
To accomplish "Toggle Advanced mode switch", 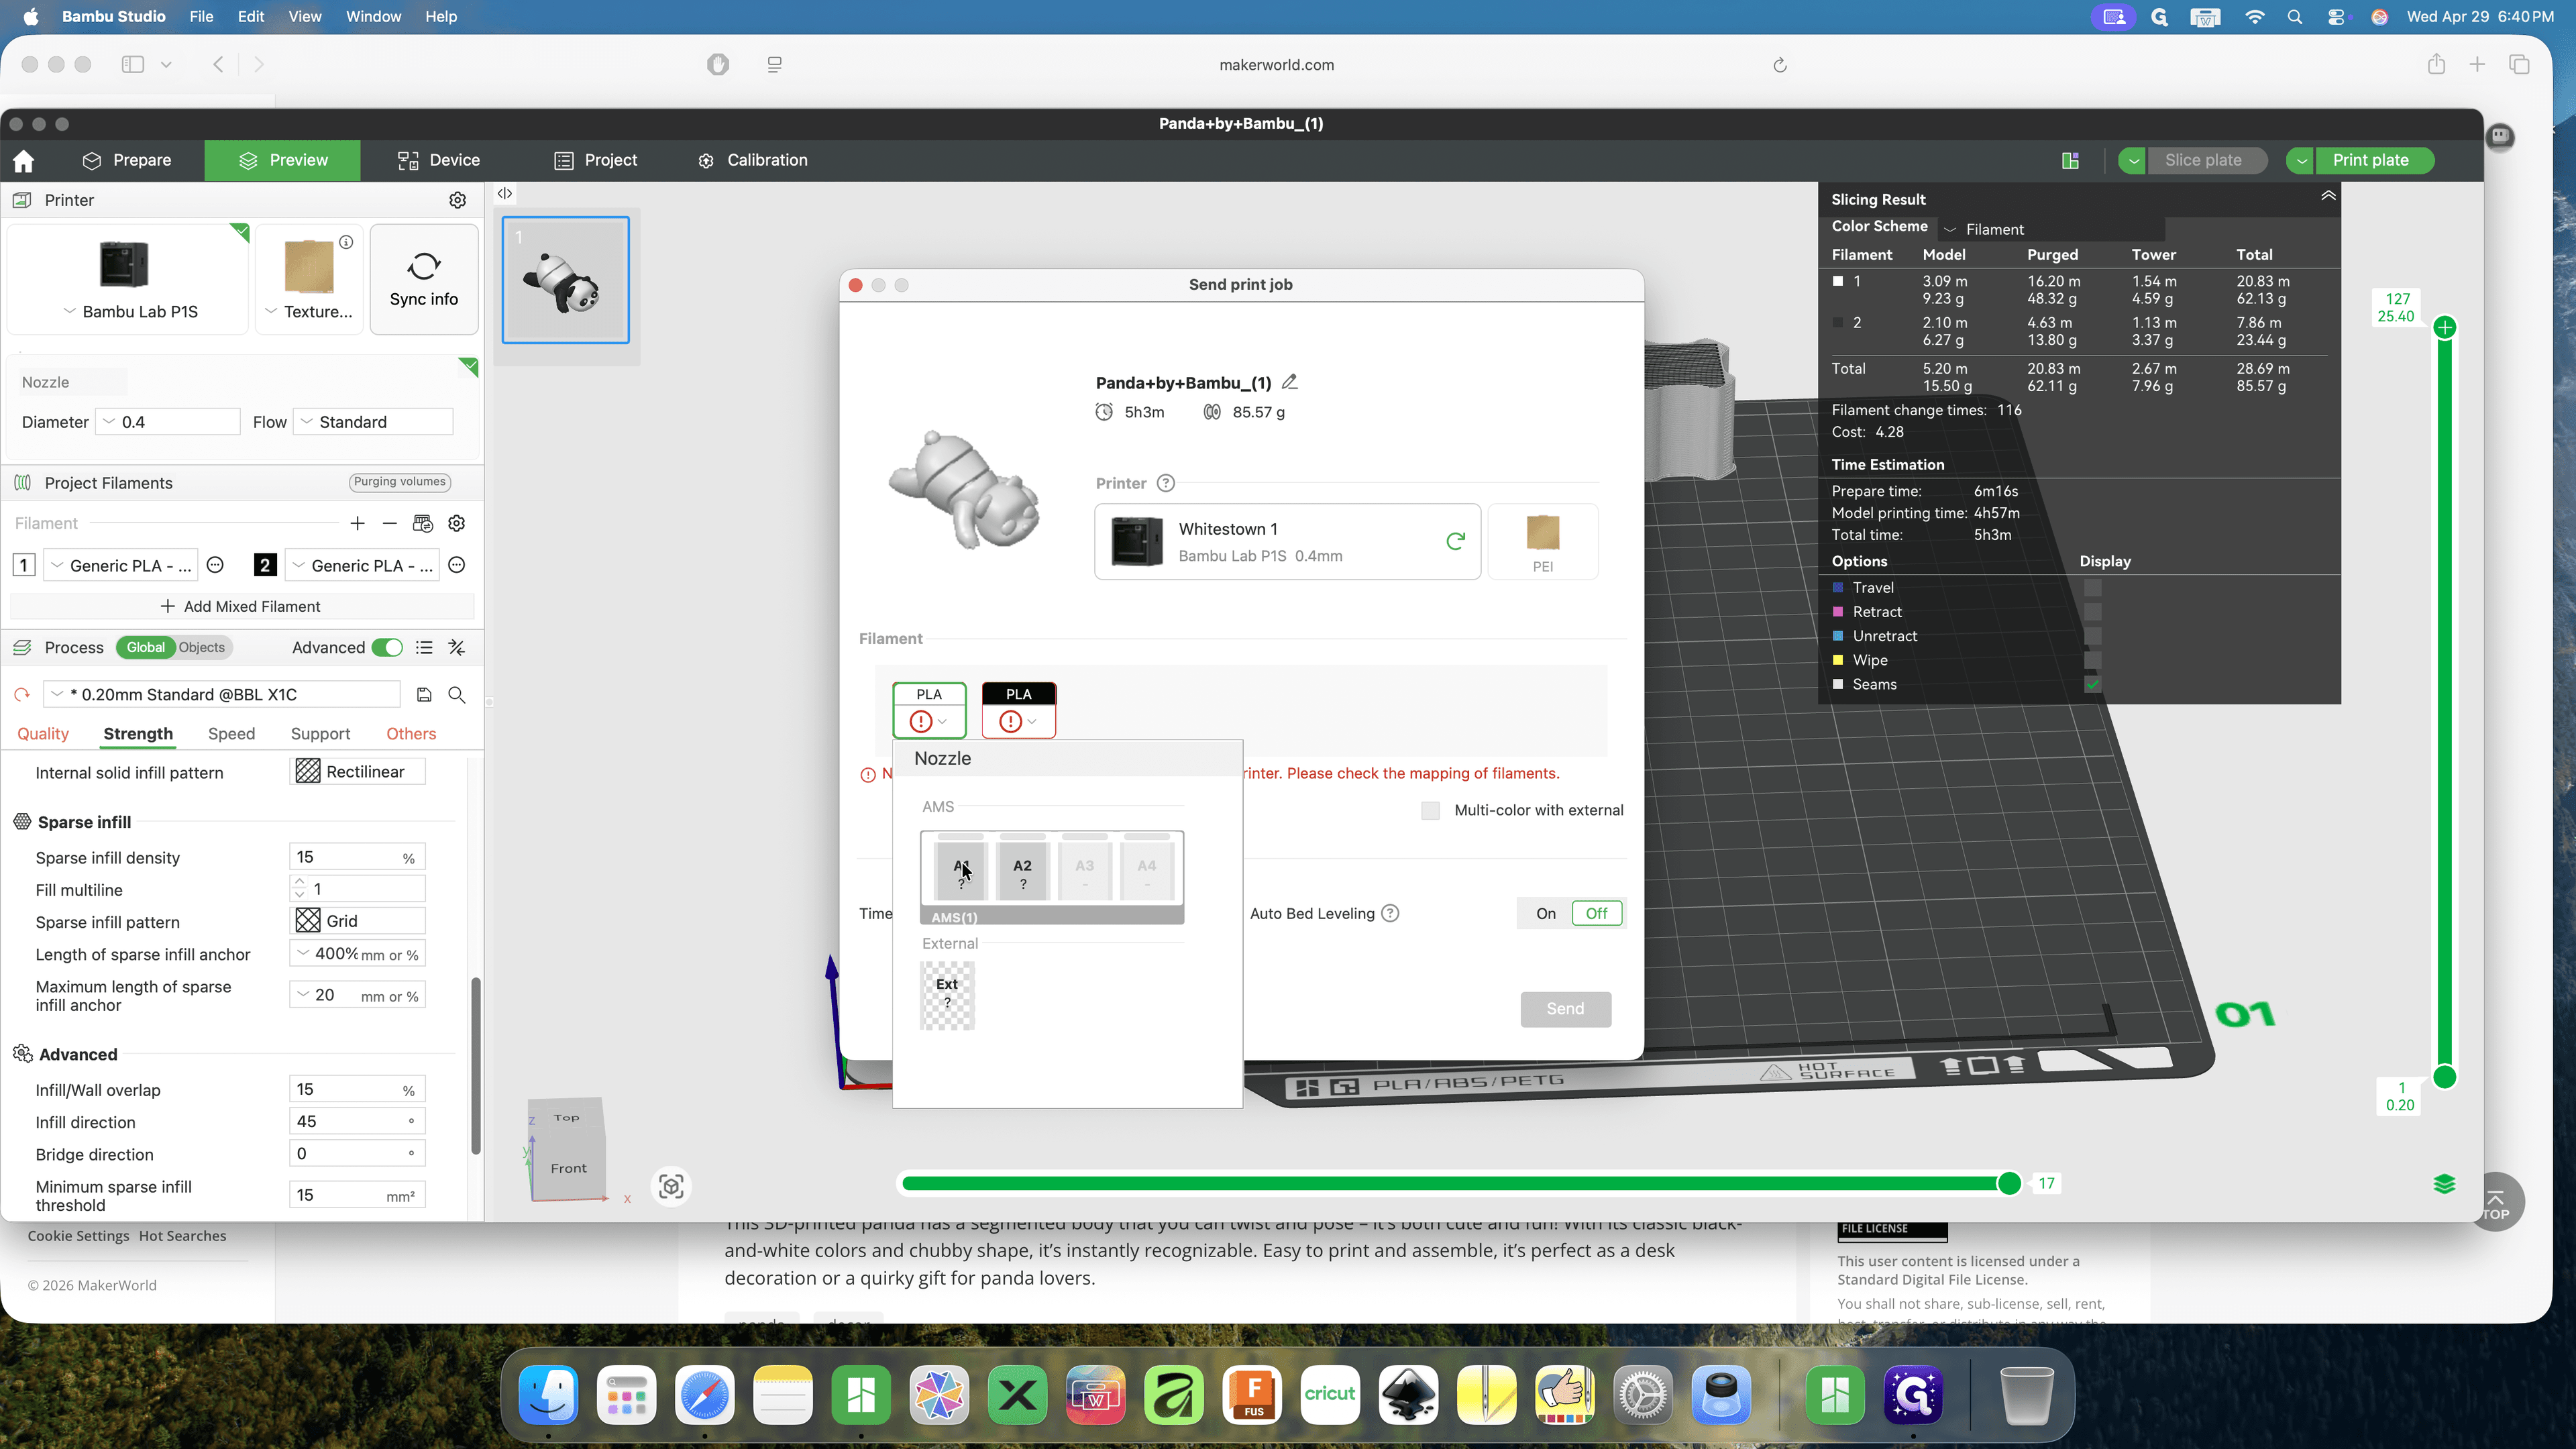I will pos(387,648).
